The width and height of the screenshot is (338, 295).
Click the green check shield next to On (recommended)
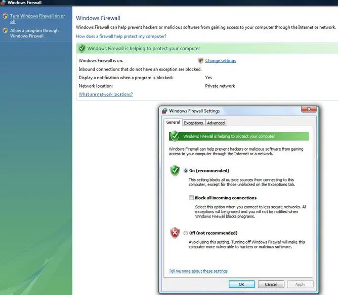click(x=175, y=171)
